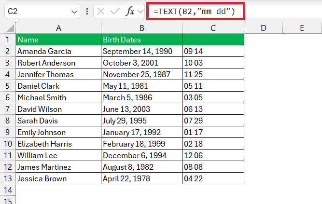This screenshot has width=322, height=204.
Task: Click cell value 01 17
Action: (x=213, y=132)
